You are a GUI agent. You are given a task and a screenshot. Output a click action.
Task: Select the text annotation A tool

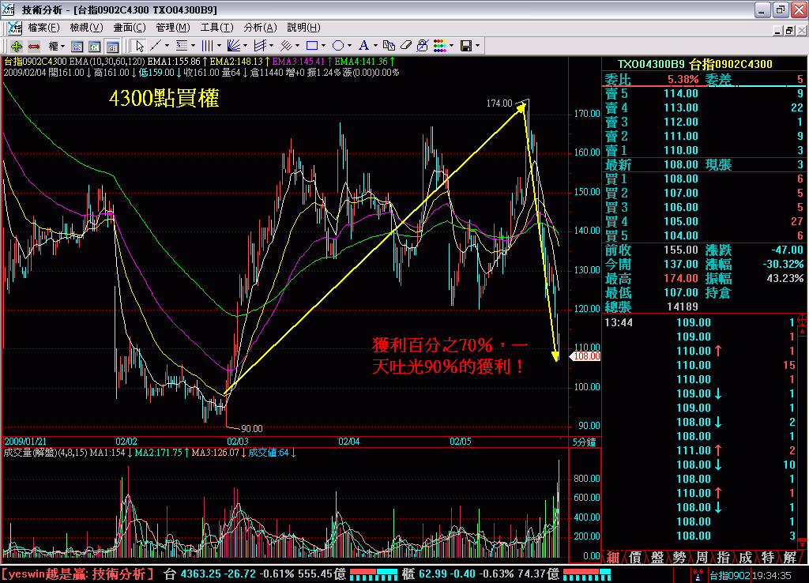pyautogui.click(x=363, y=46)
